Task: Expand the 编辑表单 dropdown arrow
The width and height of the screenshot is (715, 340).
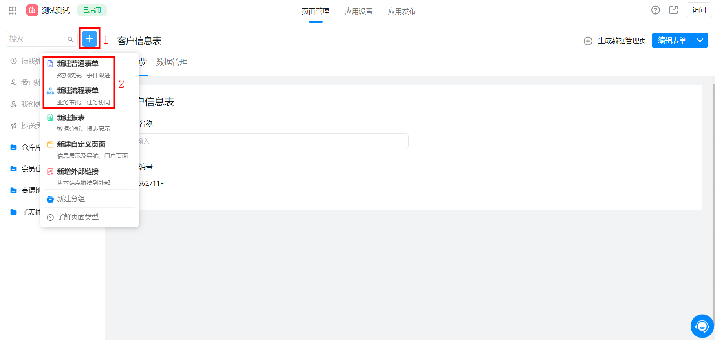Action: pyautogui.click(x=700, y=40)
